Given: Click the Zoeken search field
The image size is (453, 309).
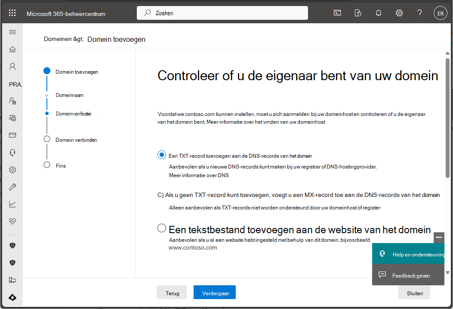Looking at the screenshot, I should (x=222, y=13).
